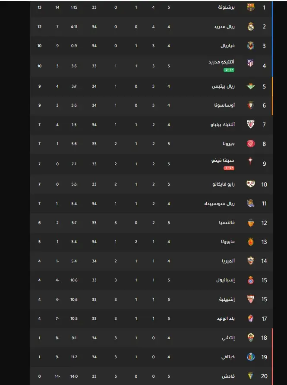The height and width of the screenshot is (385, 287).
Task: Click the Athletic Bilbao striped crest
Action: 251,124
